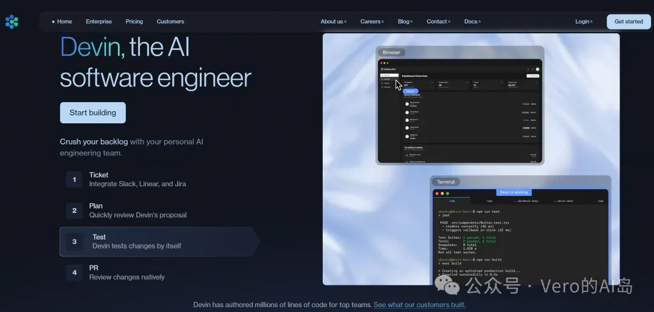Open the Docs link
654x312 pixels.
472,22
